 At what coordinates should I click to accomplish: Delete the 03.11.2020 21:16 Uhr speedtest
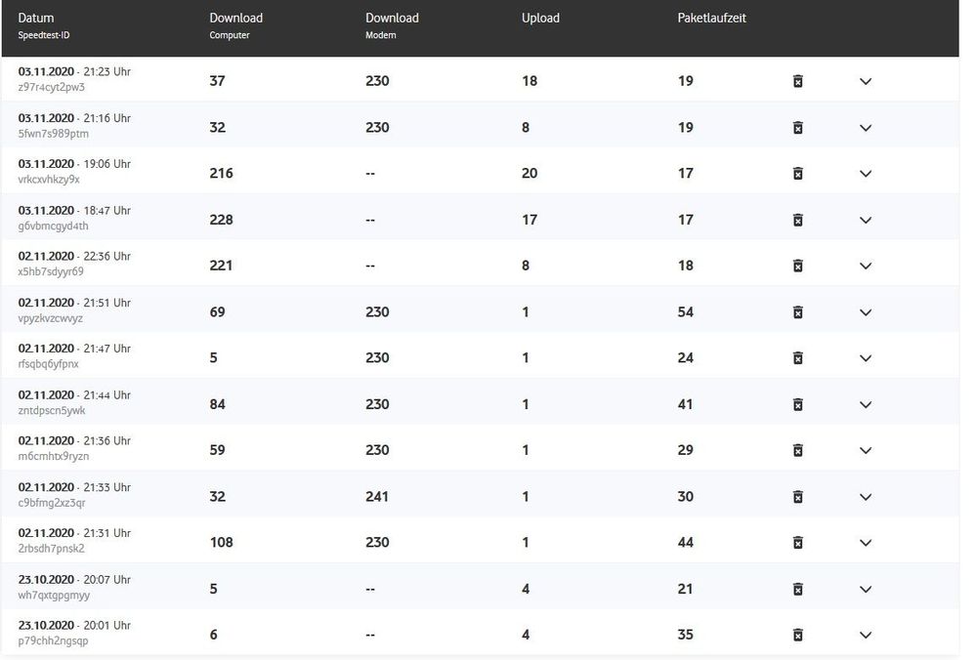coord(797,128)
